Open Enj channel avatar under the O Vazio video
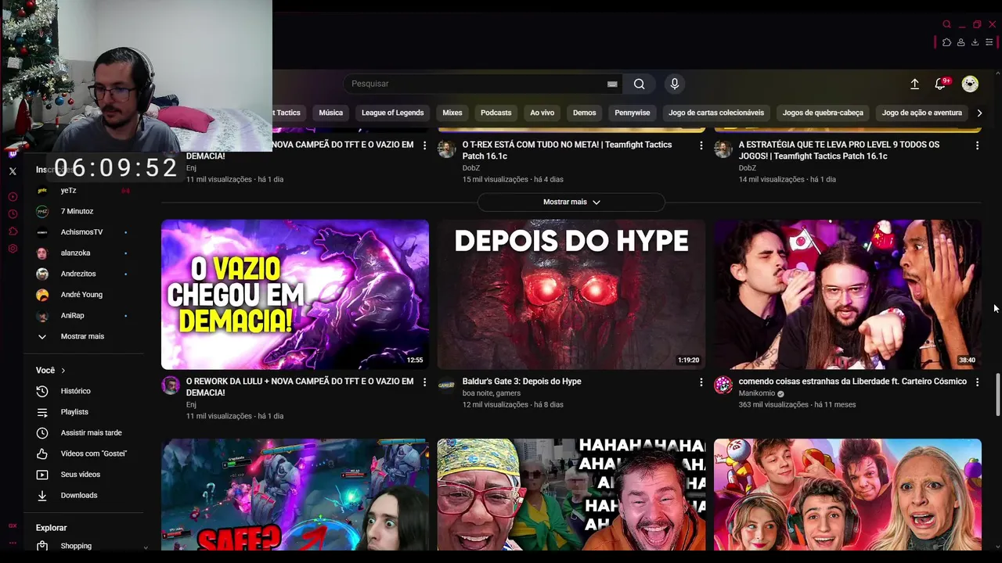The width and height of the screenshot is (1002, 563). click(x=171, y=385)
